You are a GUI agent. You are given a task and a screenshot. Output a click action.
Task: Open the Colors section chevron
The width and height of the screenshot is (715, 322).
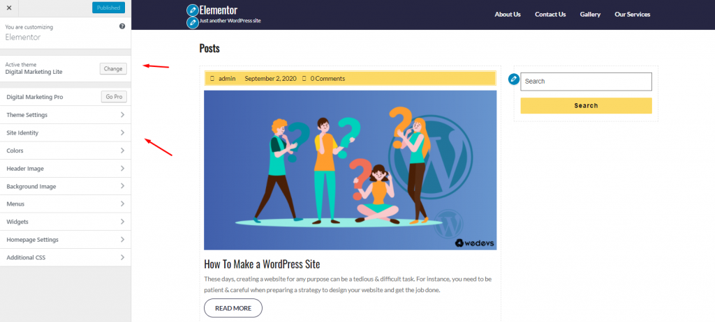tap(122, 151)
